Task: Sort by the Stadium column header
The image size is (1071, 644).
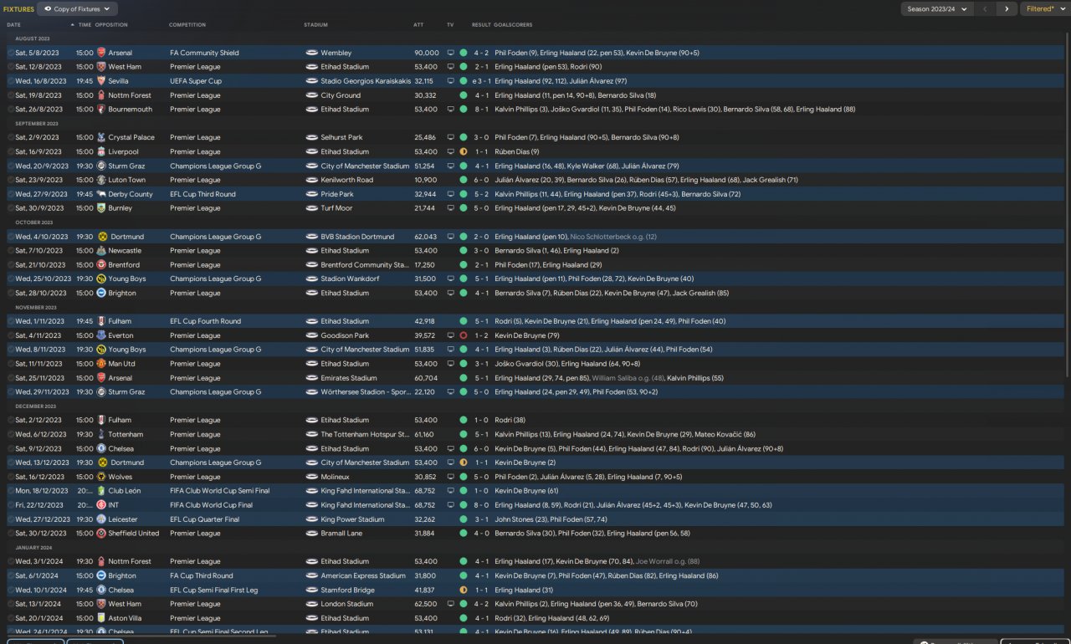Action: (x=316, y=25)
